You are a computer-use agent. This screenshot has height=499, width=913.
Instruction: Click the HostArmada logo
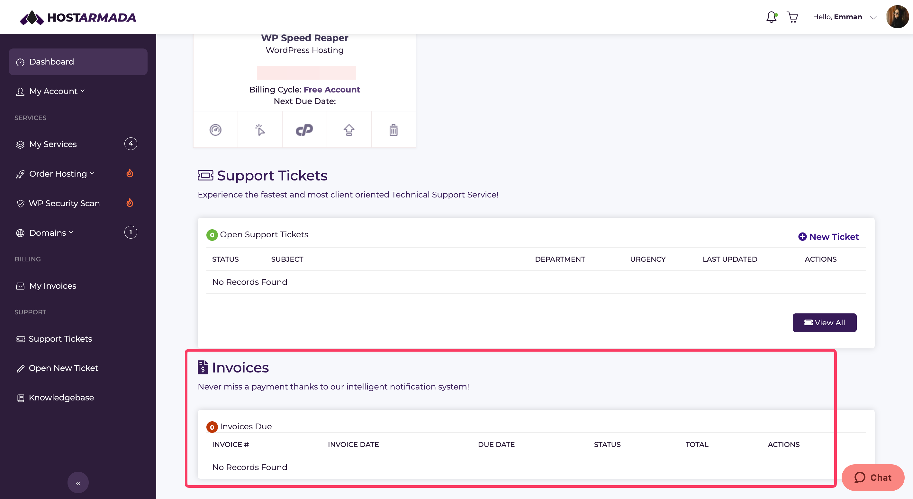point(78,17)
